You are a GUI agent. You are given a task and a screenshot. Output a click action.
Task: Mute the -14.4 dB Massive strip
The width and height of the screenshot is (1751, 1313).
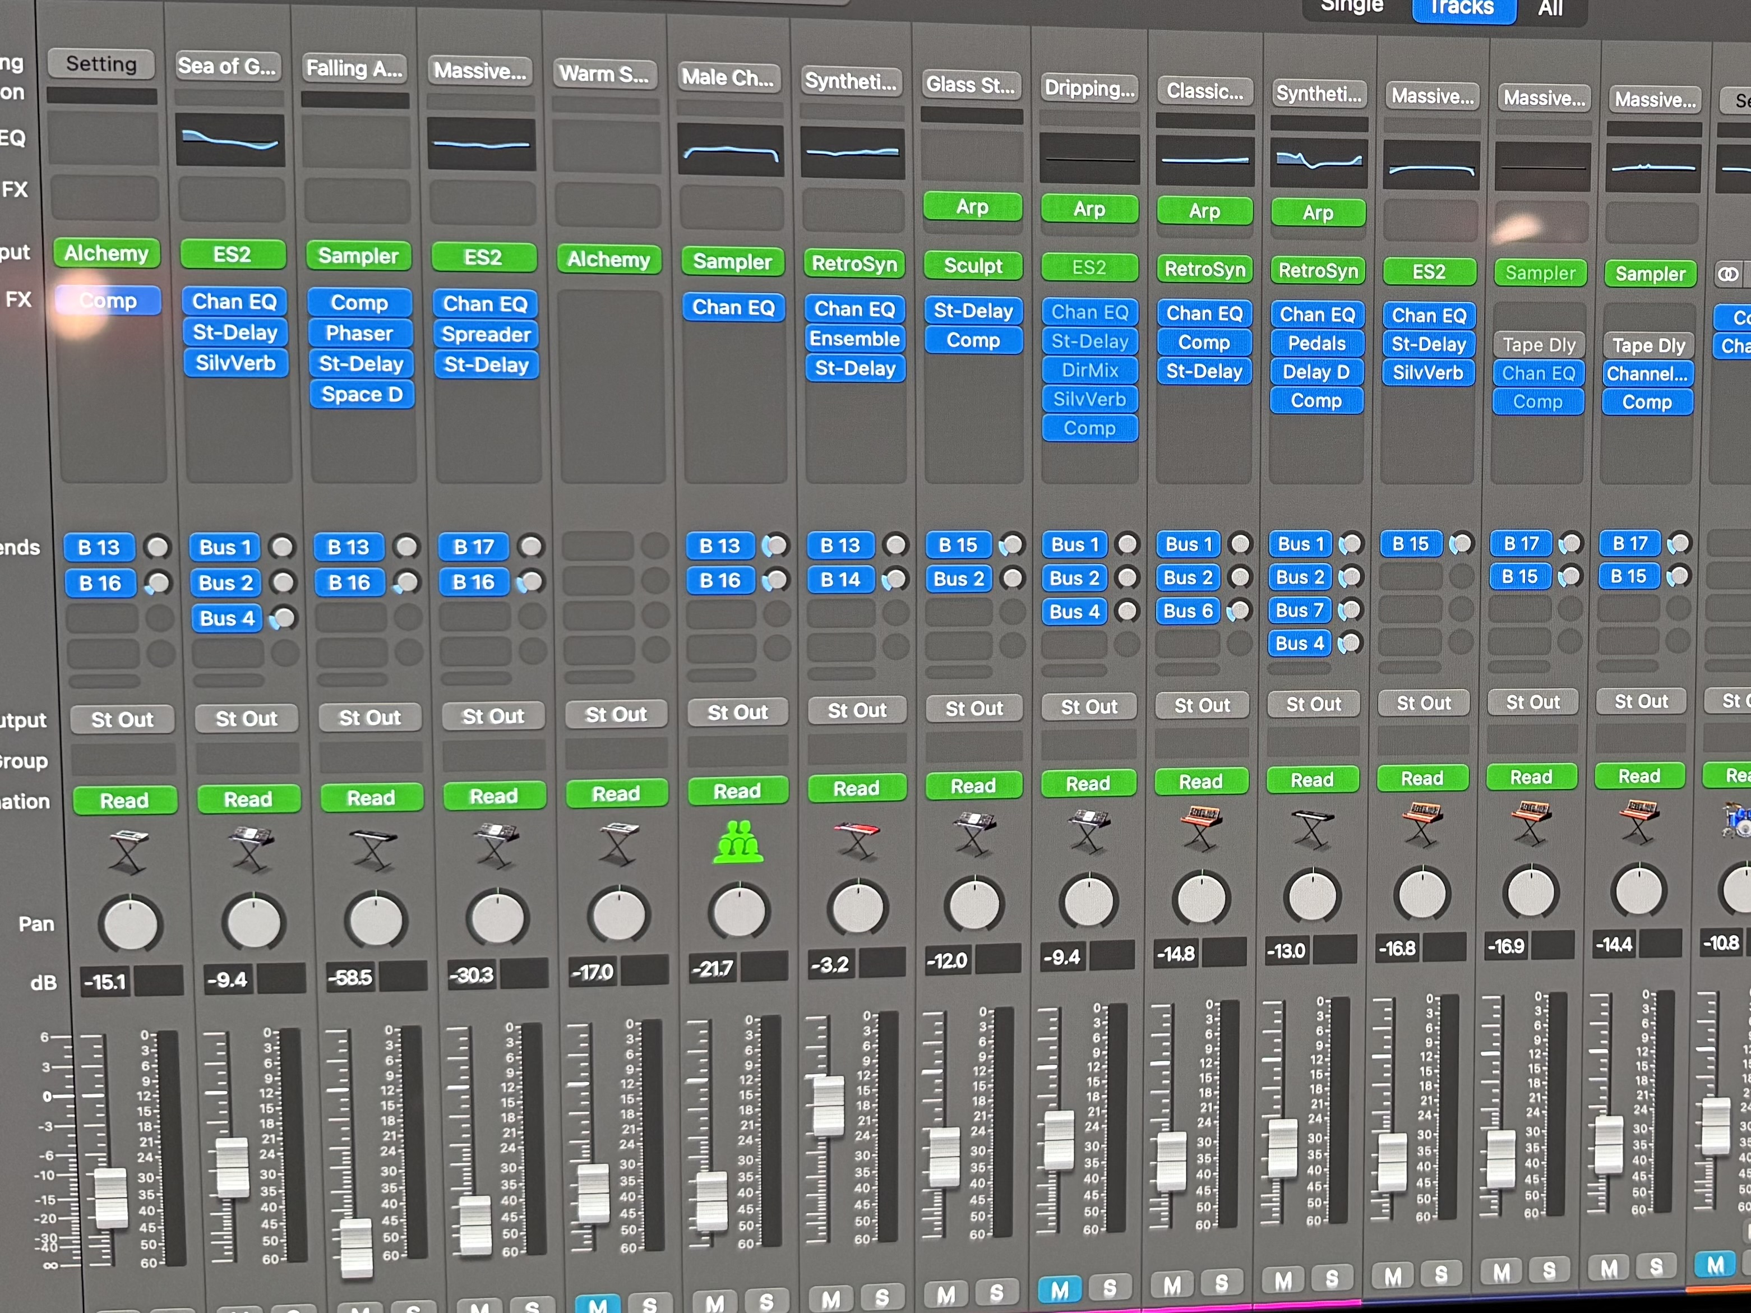click(1609, 1269)
